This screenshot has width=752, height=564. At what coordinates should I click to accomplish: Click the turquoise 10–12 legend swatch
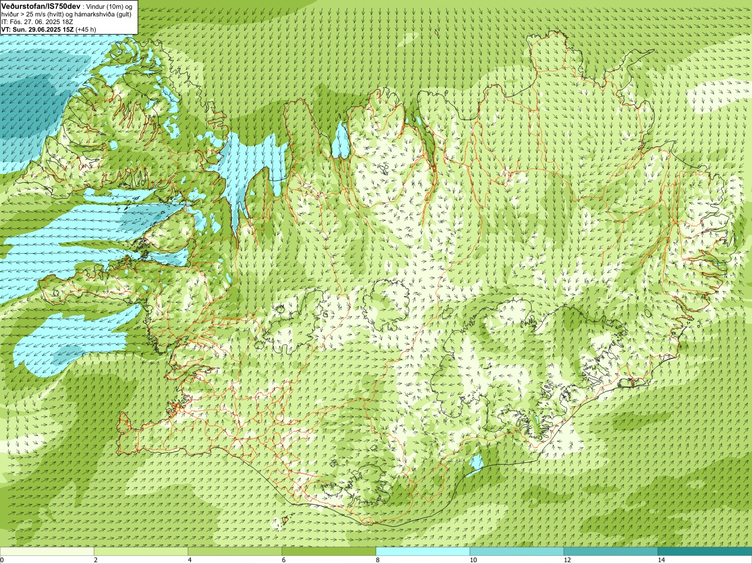coord(517,551)
